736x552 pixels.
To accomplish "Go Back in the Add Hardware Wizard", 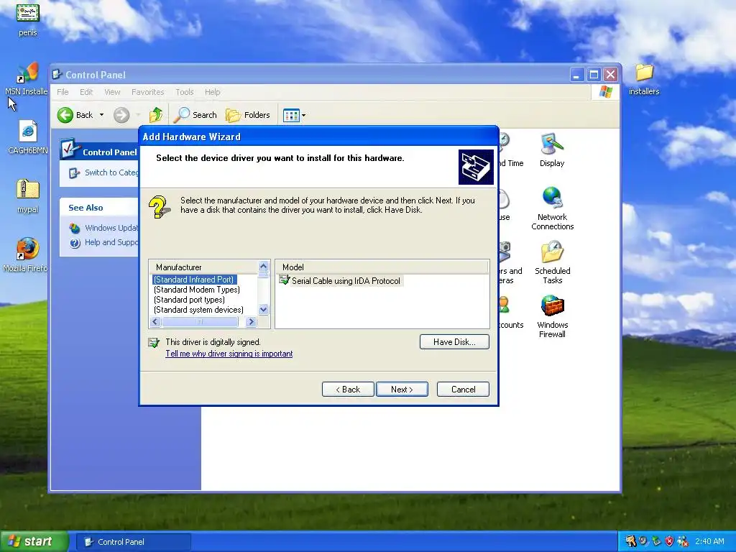I will click(x=348, y=390).
